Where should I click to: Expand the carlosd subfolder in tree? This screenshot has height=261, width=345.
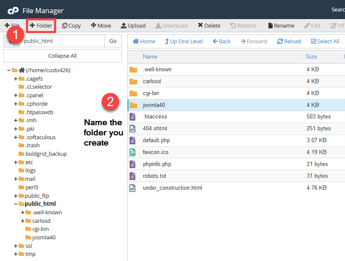[x=23, y=221]
